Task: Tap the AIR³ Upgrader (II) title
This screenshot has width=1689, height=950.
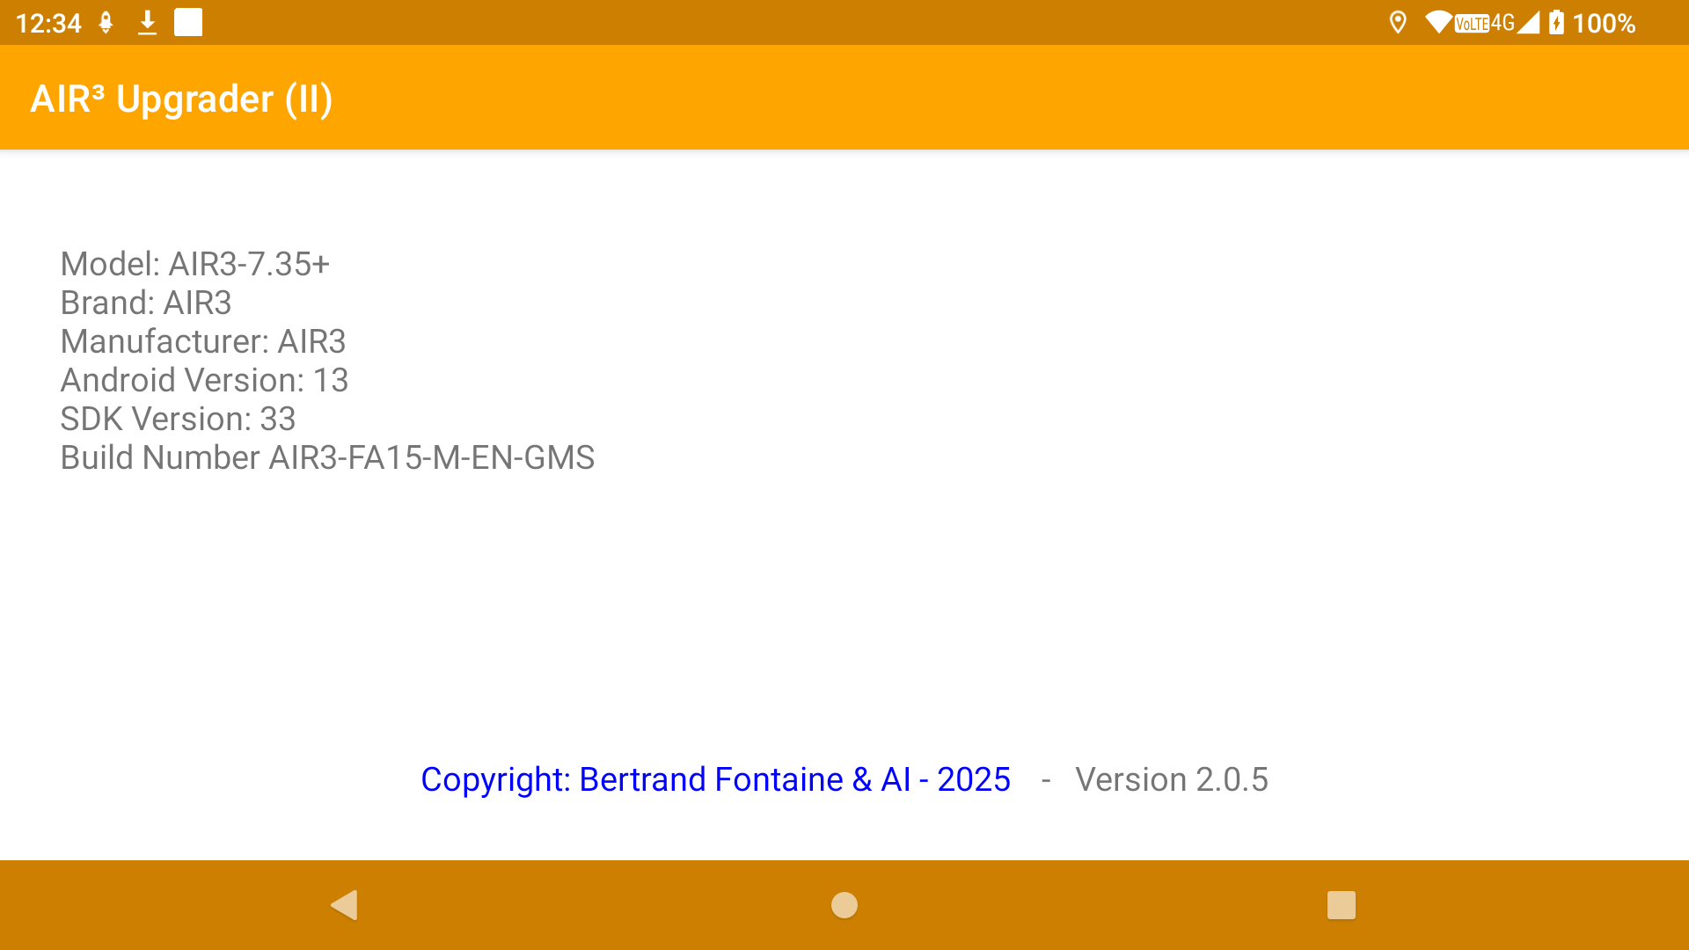Action: tap(181, 99)
